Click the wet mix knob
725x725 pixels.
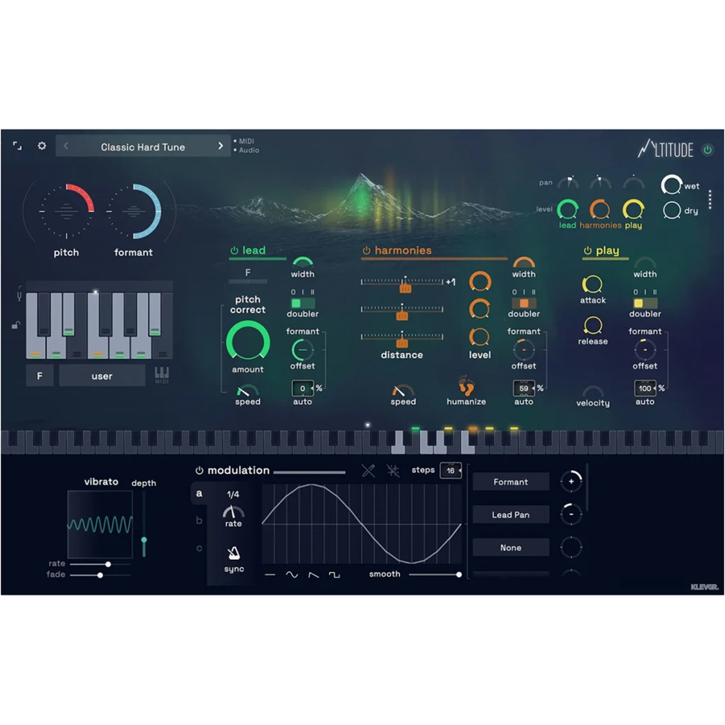click(x=671, y=185)
